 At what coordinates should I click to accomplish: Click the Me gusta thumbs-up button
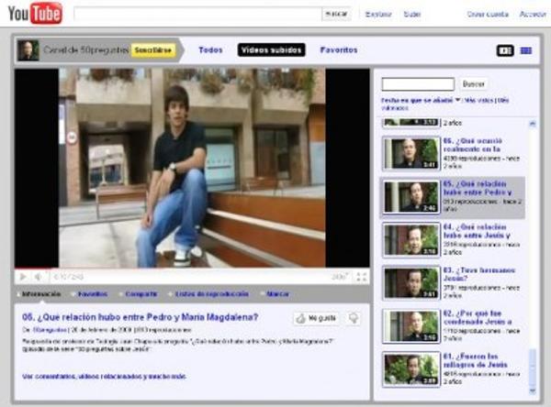[316, 318]
